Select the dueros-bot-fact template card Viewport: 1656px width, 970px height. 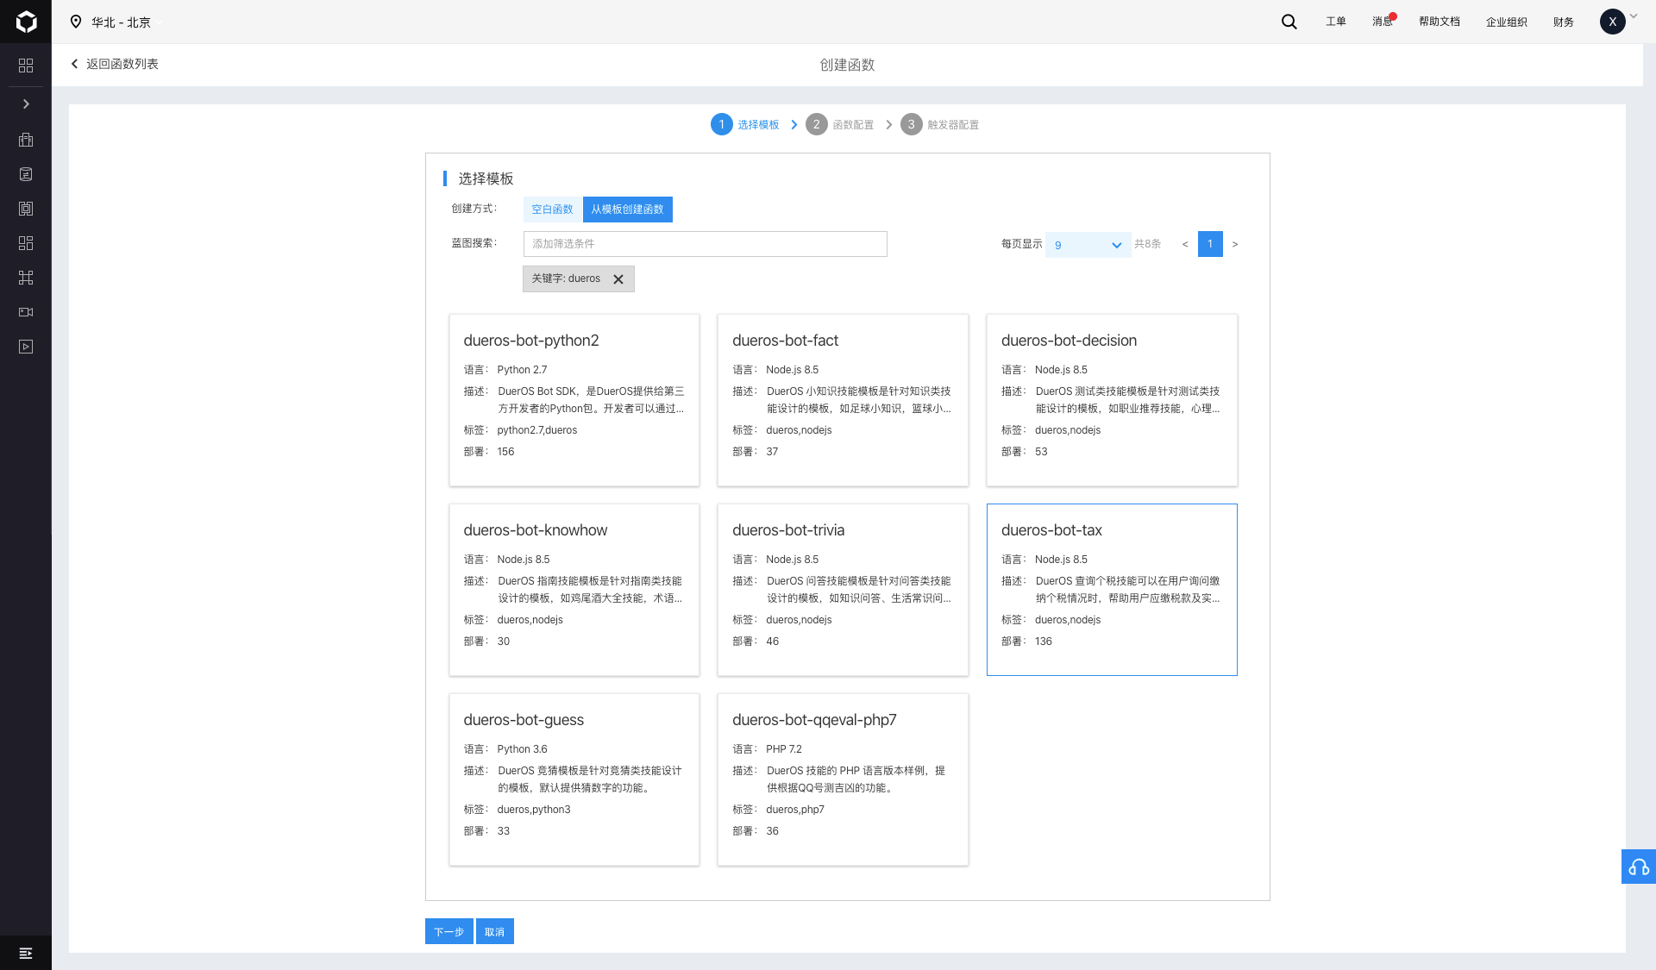pyautogui.click(x=843, y=400)
